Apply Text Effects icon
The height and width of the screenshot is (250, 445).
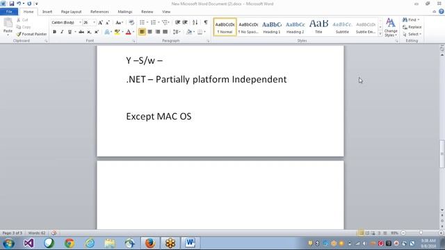(x=107, y=32)
